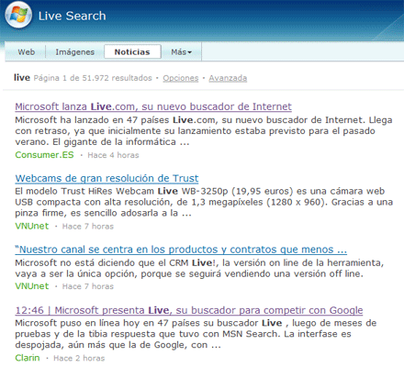The image size is (404, 367).
Task: Click VNUnet source under CRM Live article
Action: [32, 286]
